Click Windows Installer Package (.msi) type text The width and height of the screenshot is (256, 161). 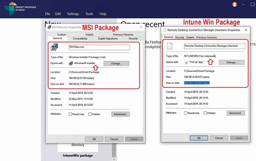pyautogui.click(x=87, y=57)
